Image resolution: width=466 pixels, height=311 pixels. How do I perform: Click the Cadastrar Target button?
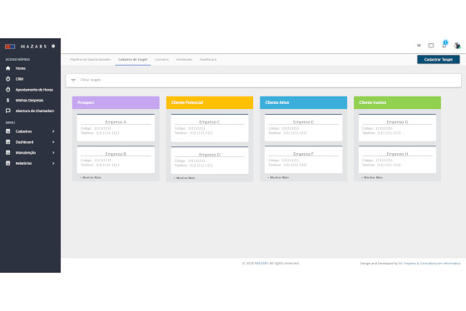[x=439, y=60]
